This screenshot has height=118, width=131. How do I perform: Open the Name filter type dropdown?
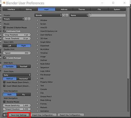(x=79, y=15)
